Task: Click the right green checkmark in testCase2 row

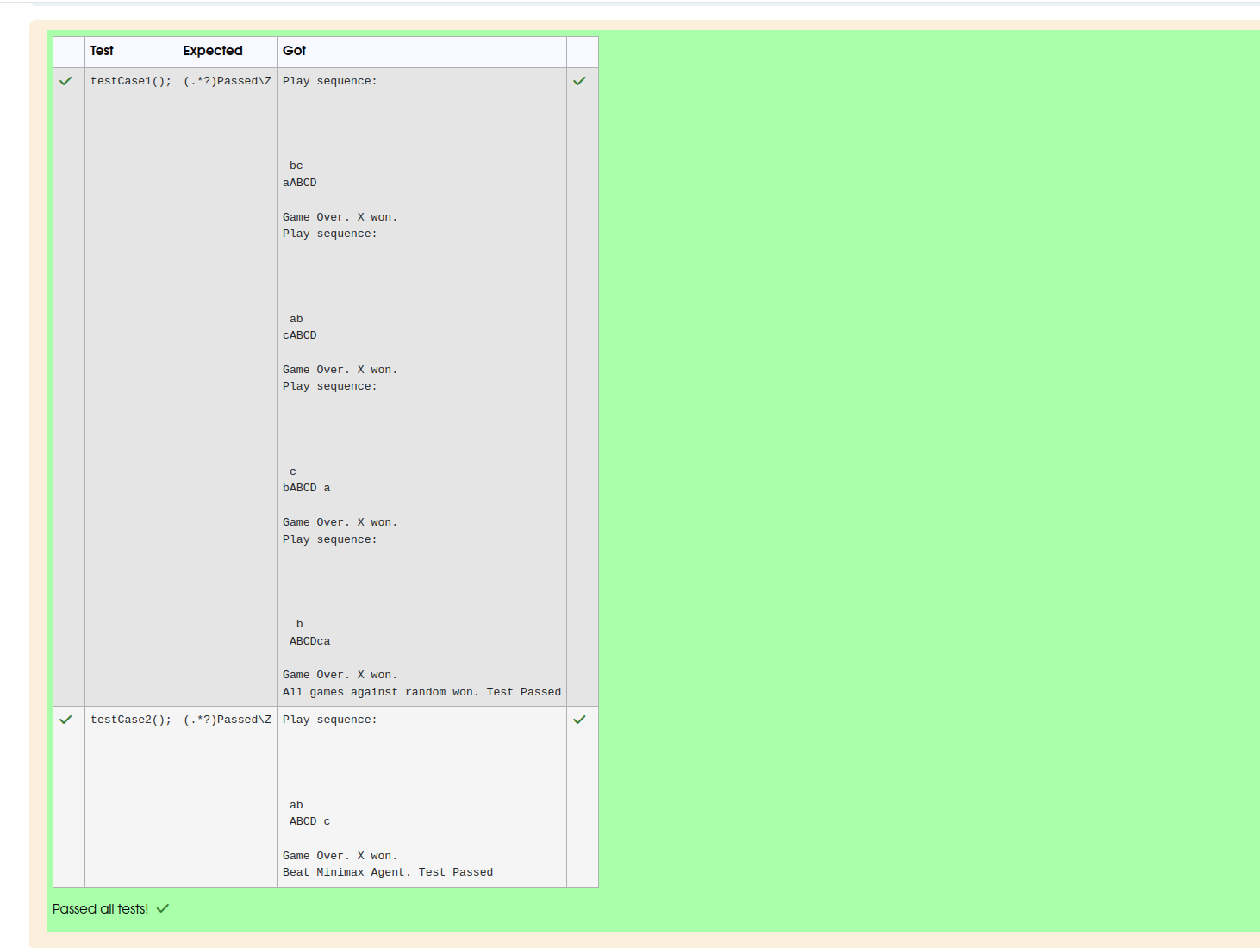Action: point(579,720)
